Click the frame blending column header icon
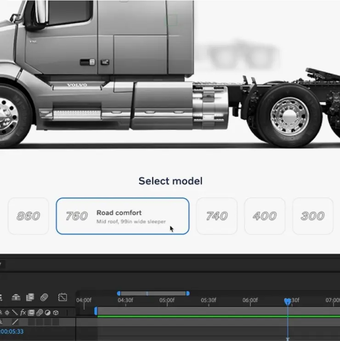 point(31,313)
